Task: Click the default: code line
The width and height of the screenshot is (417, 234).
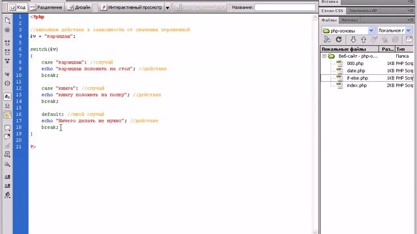Action: click(52, 114)
